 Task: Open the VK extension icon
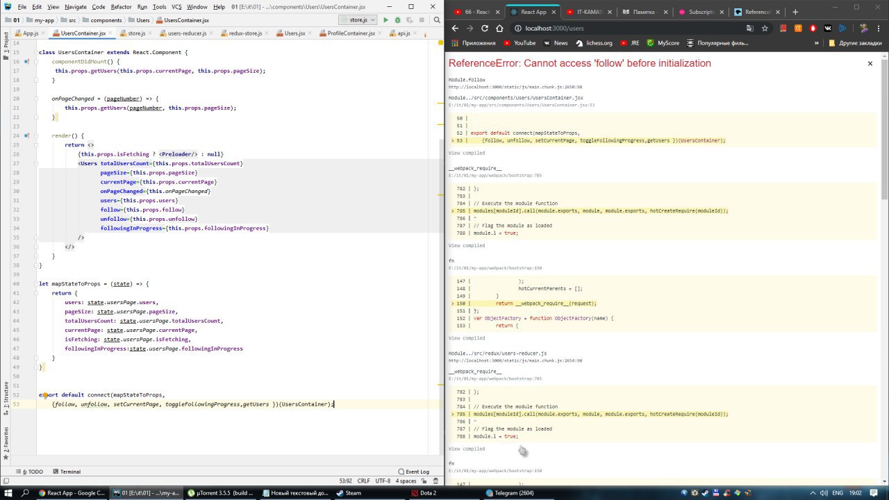point(828,28)
